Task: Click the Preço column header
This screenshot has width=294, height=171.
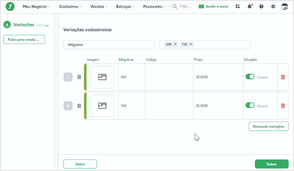Action: [x=198, y=60]
